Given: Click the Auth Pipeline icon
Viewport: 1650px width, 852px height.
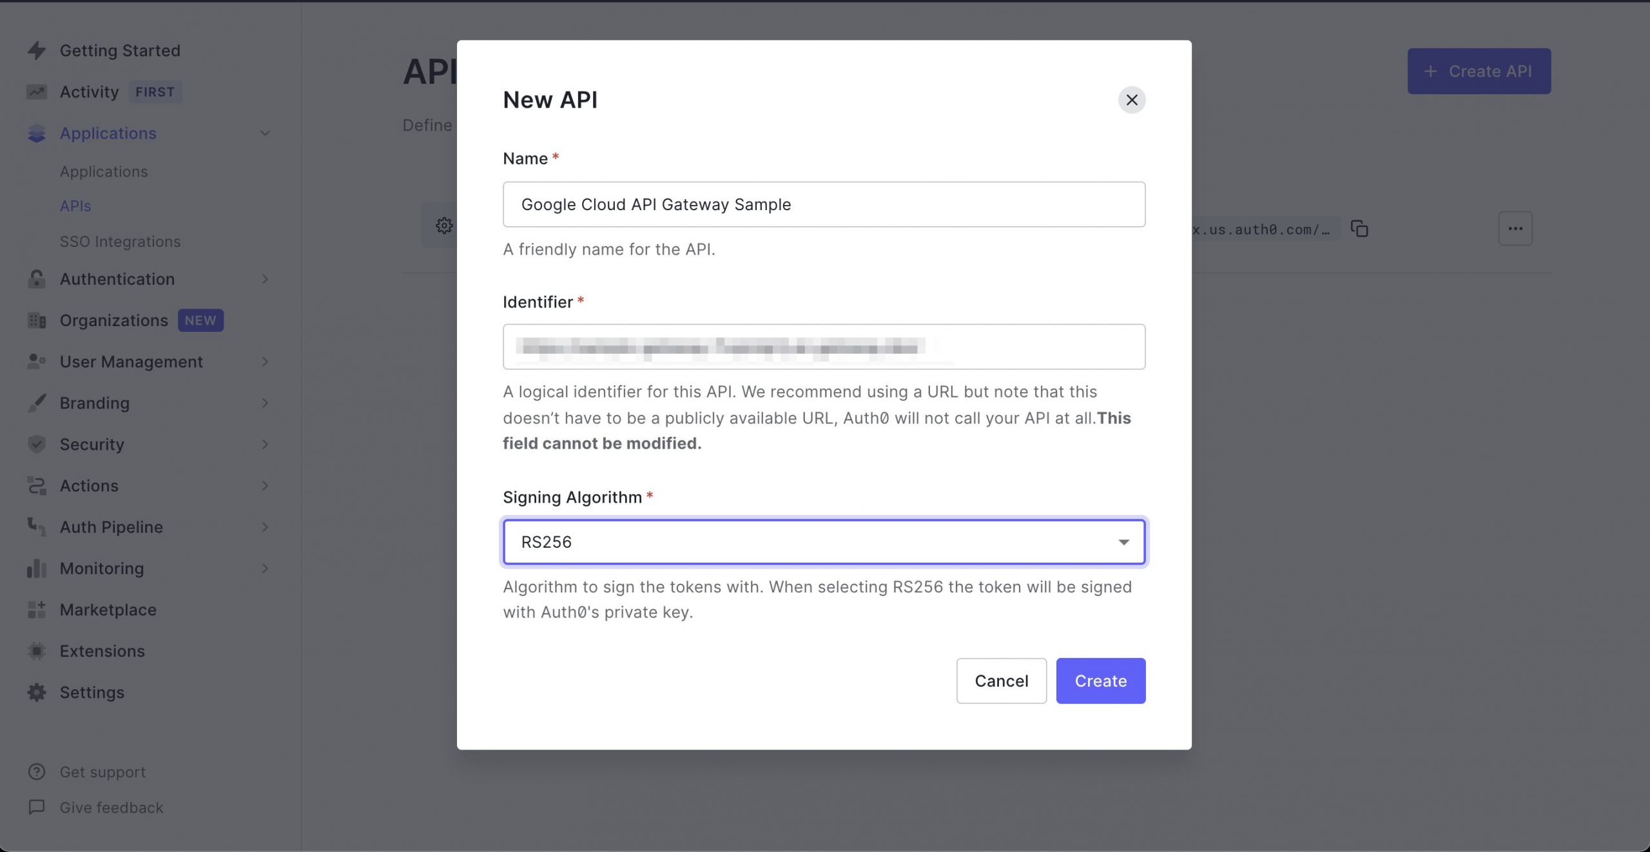Looking at the screenshot, I should (37, 527).
